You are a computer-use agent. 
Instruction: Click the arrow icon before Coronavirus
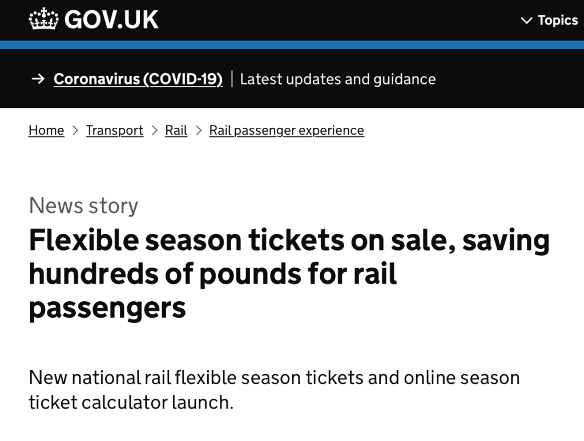[38, 79]
